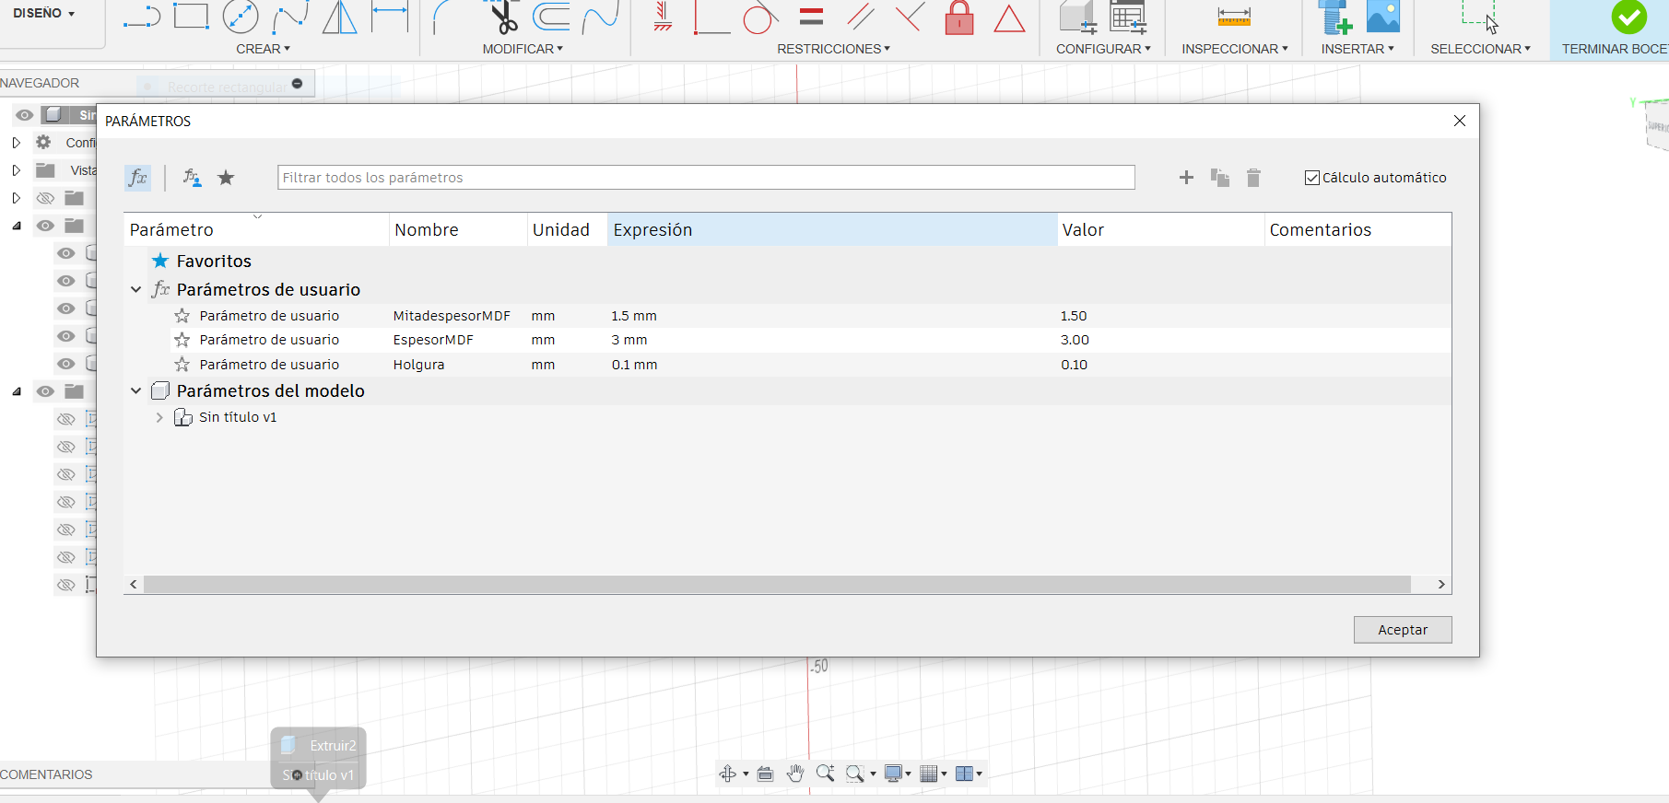This screenshot has width=1669, height=803.
Task: Expand the Confi node in the browser
Action: (x=16, y=143)
